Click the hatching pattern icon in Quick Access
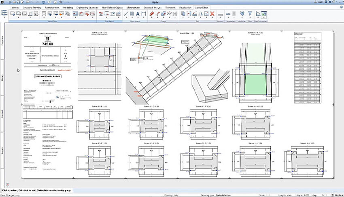The image size is (344, 197). click(132, 14)
